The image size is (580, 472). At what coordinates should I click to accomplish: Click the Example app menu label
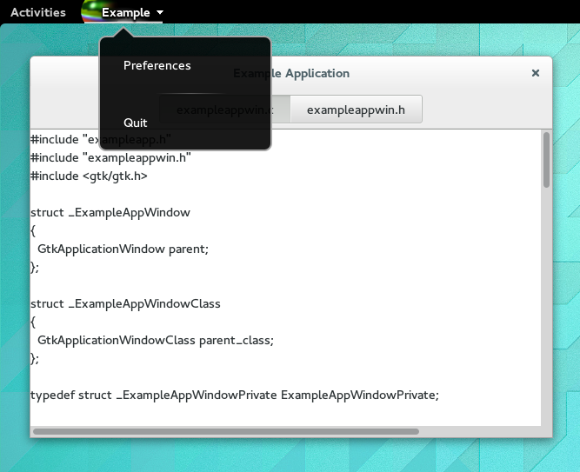pos(125,13)
